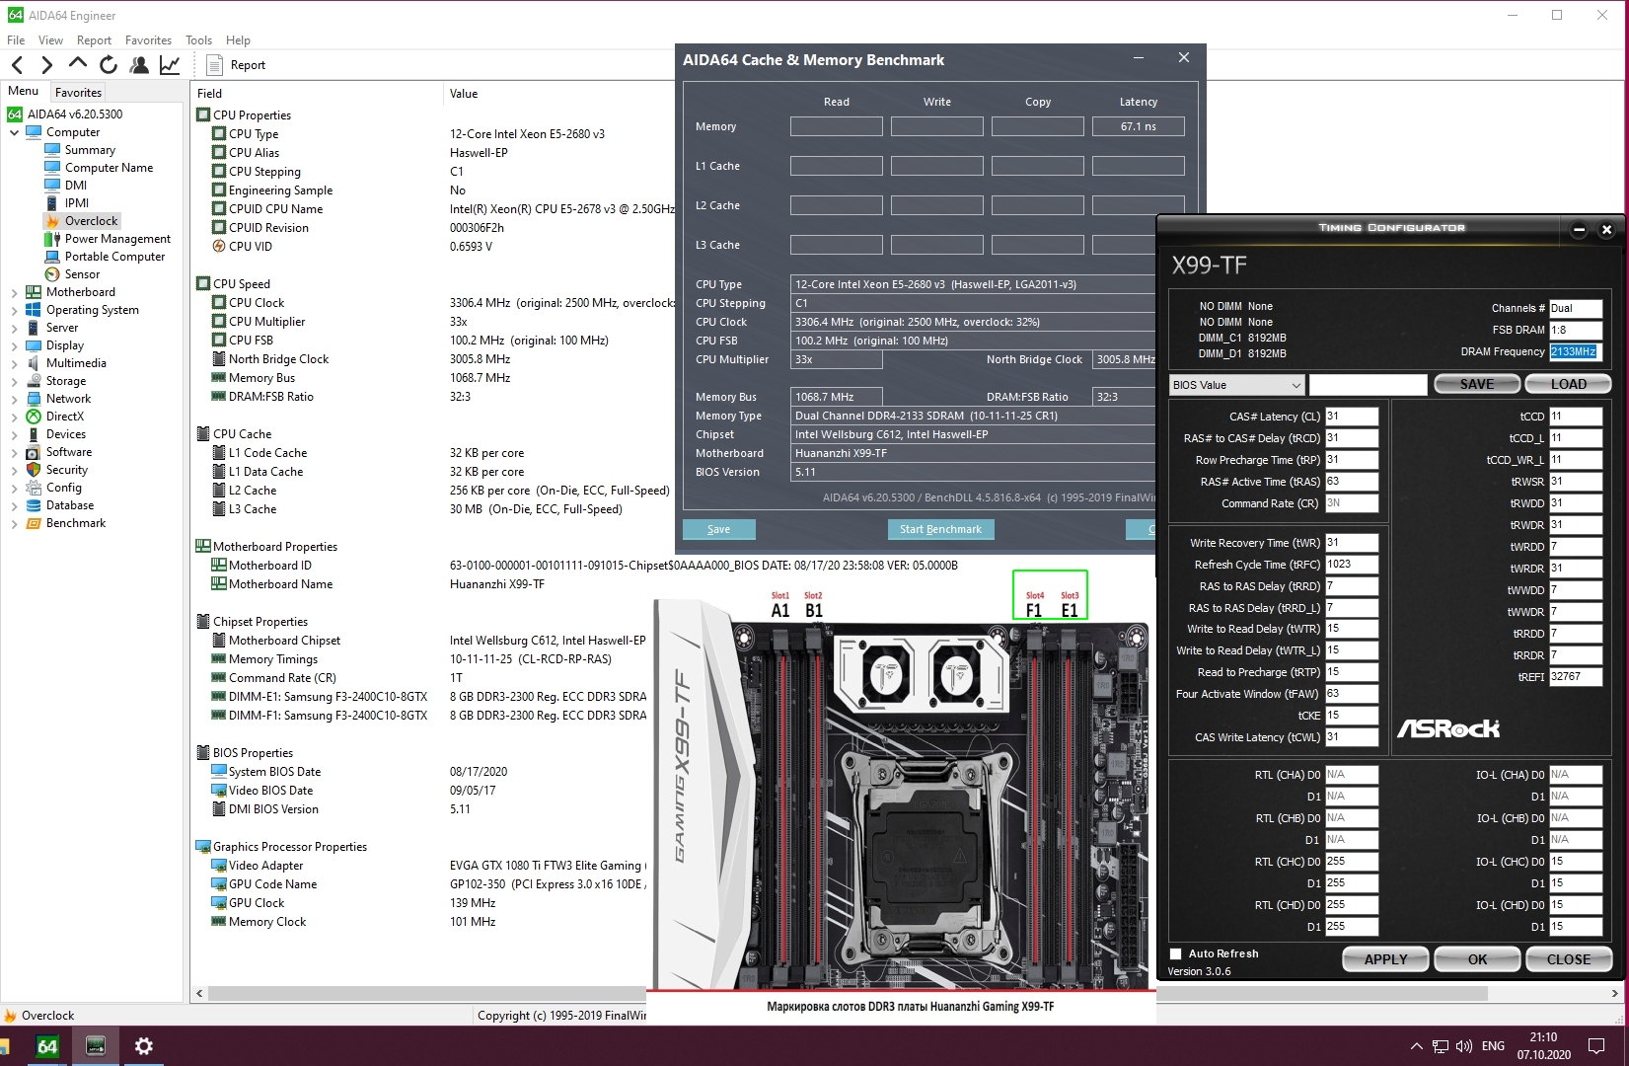The height and width of the screenshot is (1066, 1629).
Task: Click the CAS# Latency (CL) field
Action: click(x=1351, y=417)
